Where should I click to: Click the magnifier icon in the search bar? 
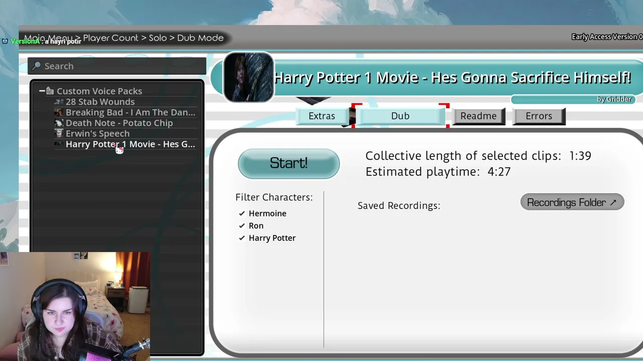[36, 66]
